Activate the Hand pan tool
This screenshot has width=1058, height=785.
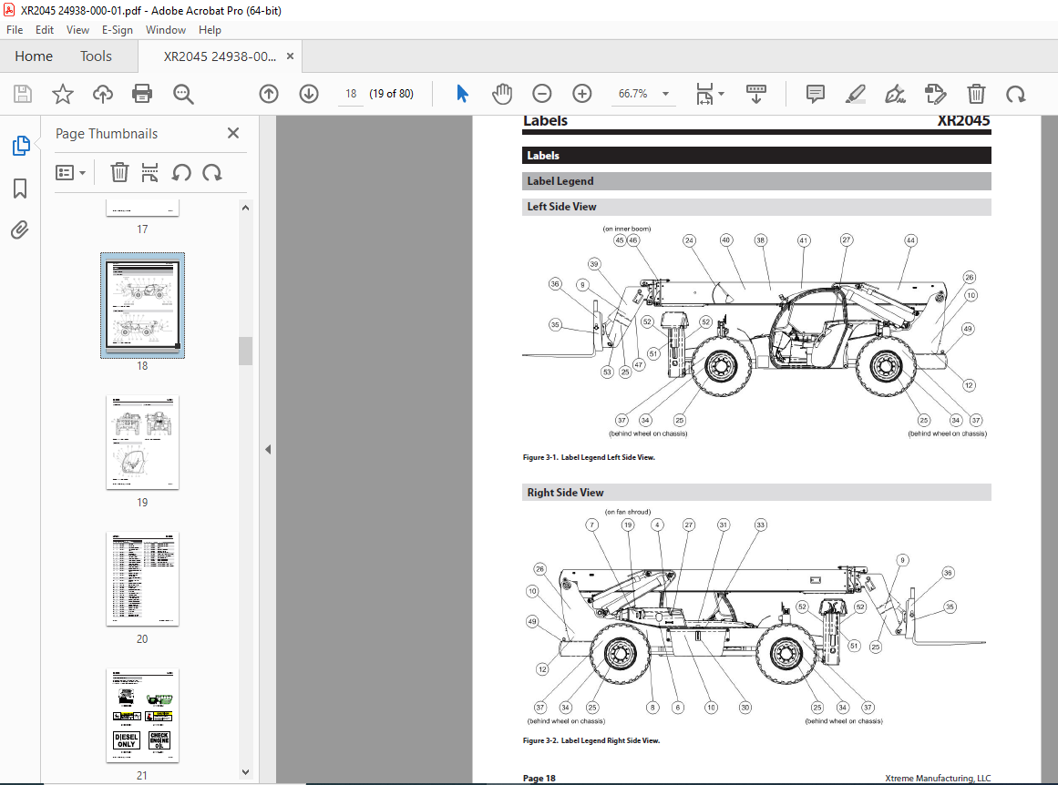pos(502,94)
